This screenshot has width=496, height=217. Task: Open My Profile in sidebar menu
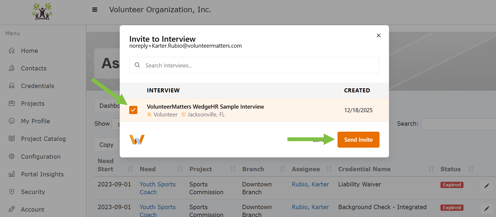[x=35, y=121]
